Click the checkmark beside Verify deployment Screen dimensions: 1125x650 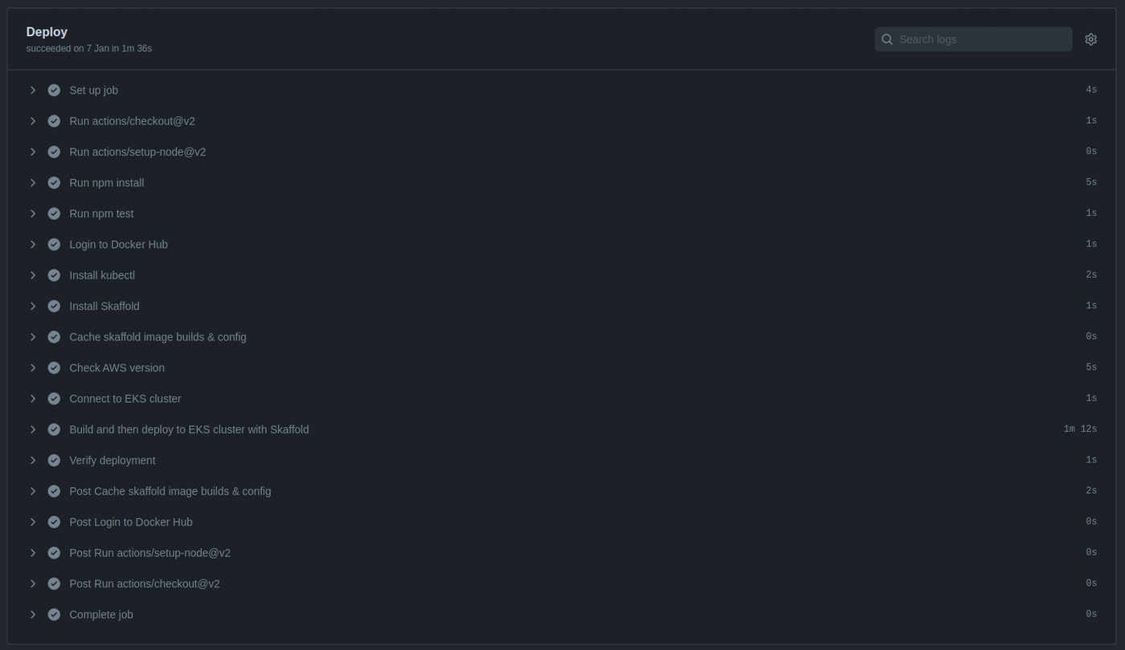(54, 460)
